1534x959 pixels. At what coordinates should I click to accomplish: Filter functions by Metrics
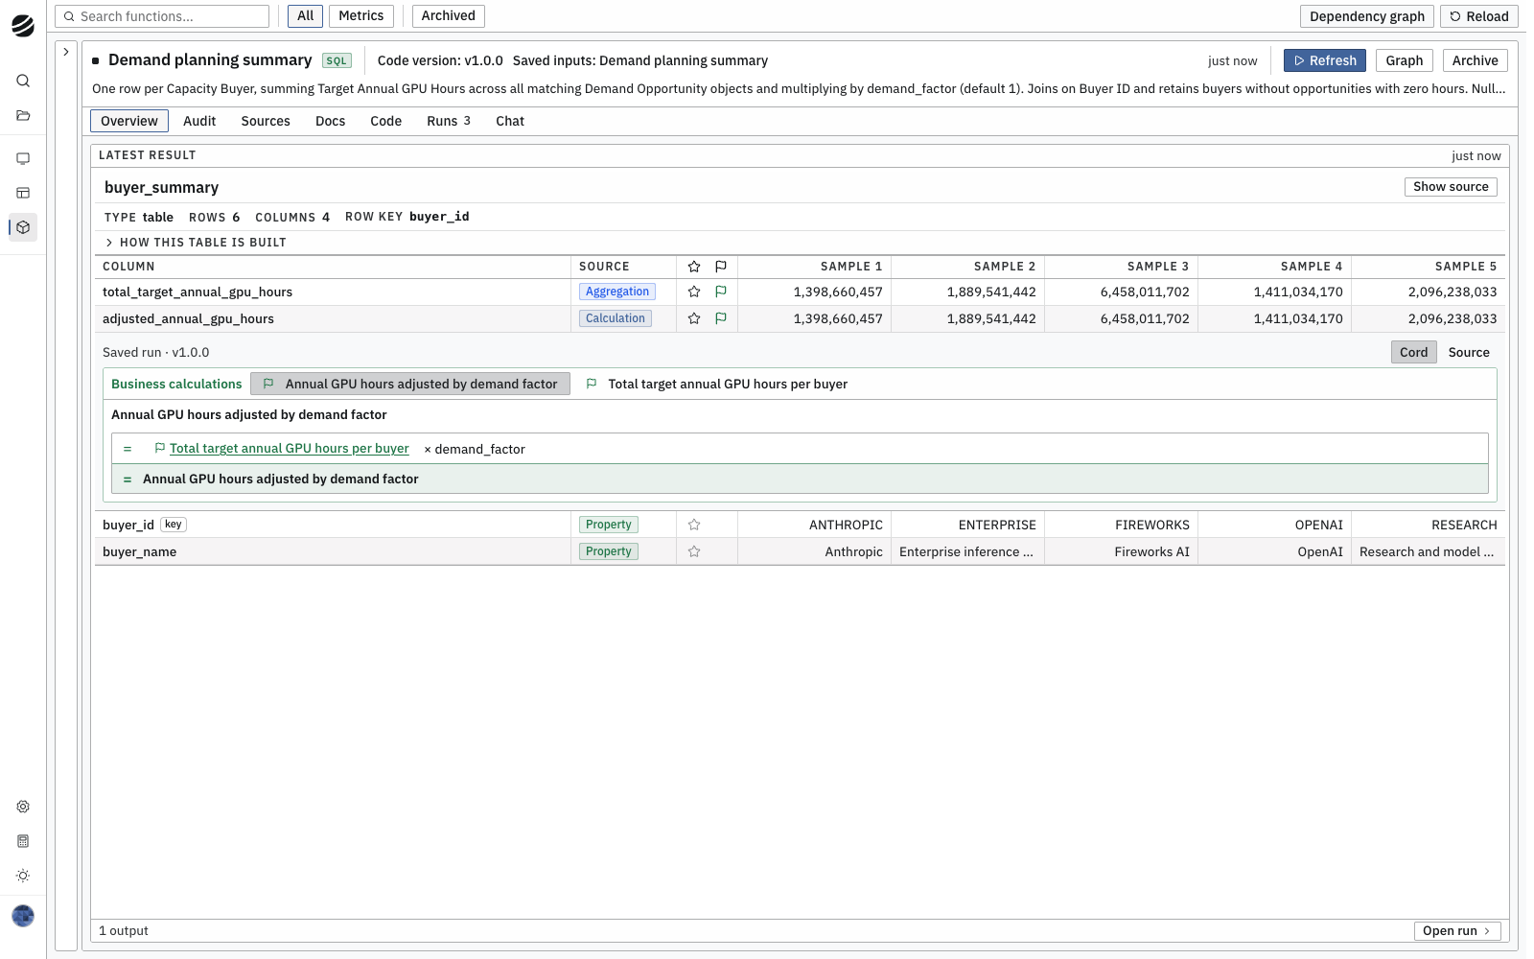pos(361,16)
